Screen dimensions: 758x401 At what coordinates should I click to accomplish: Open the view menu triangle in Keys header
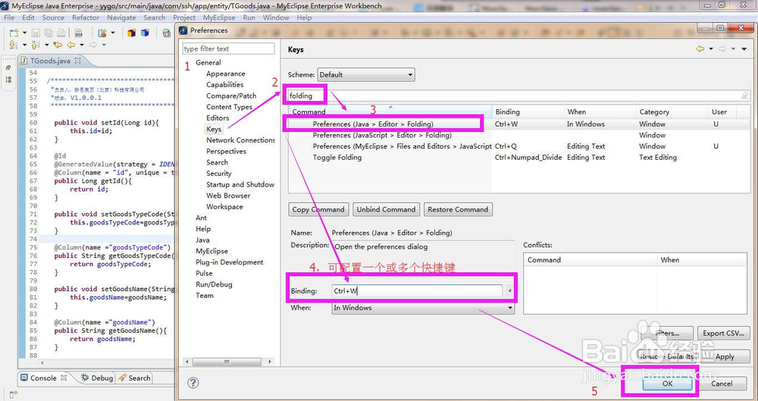point(744,49)
